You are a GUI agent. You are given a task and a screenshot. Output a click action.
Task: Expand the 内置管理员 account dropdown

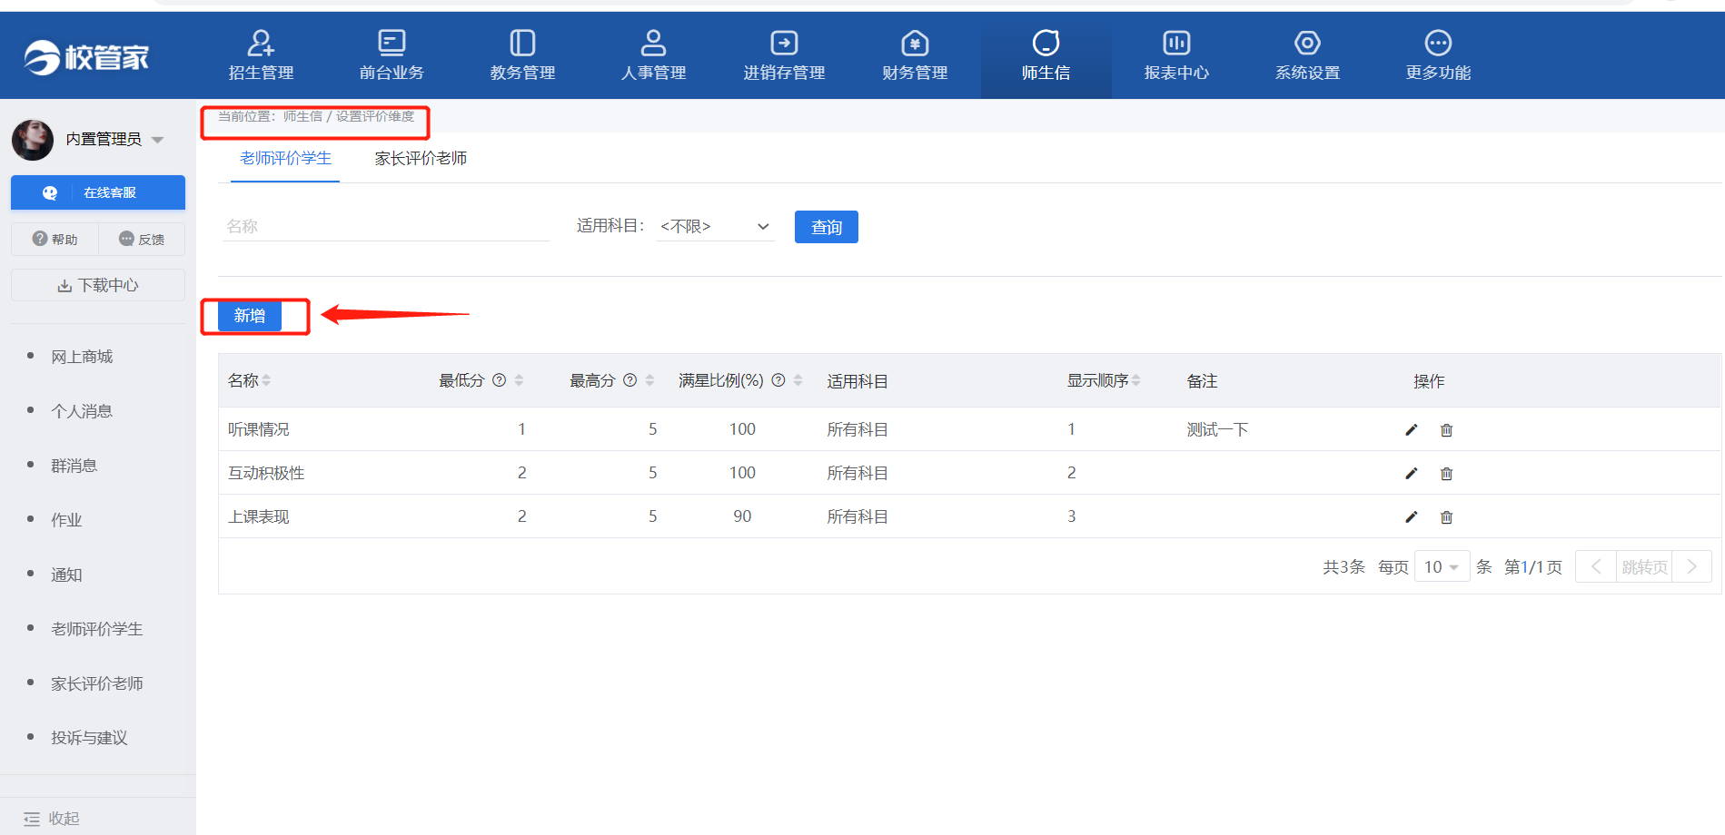[157, 140]
